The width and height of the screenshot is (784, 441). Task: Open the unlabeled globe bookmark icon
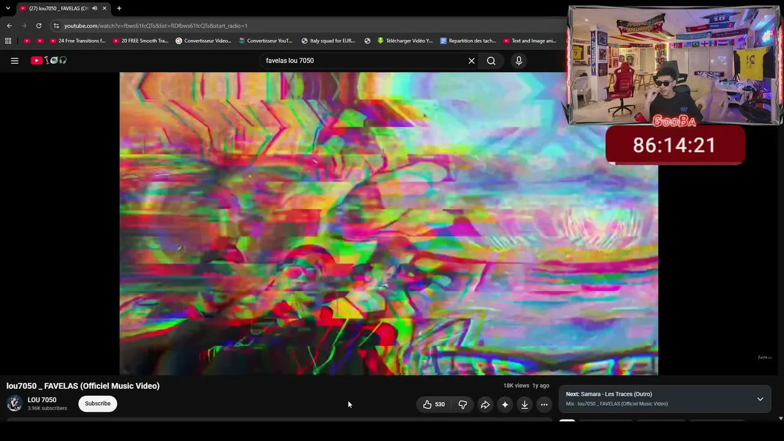tap(367, 41)
